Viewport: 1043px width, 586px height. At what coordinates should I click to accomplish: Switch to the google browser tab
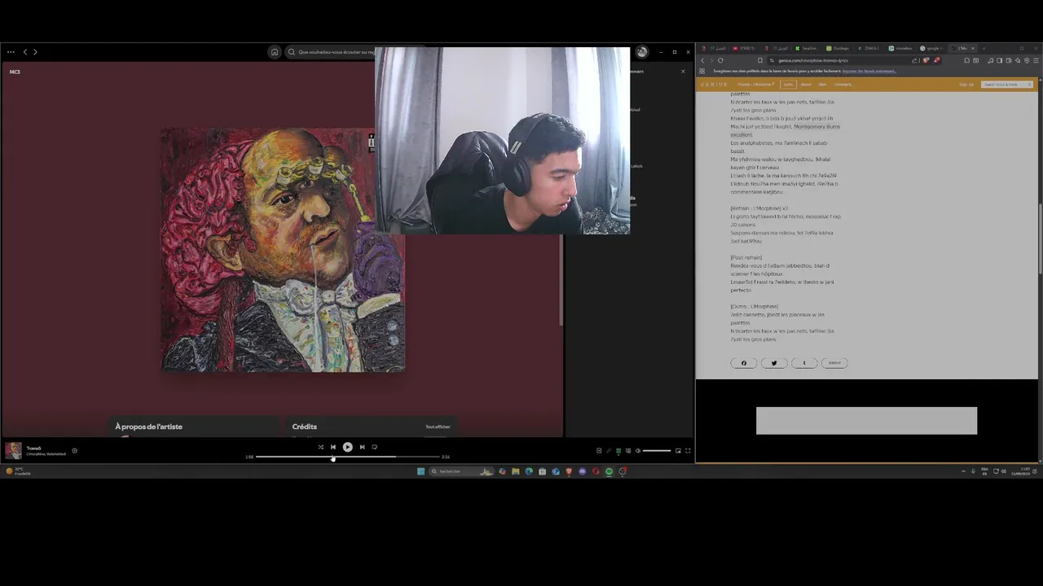[933, 48]
